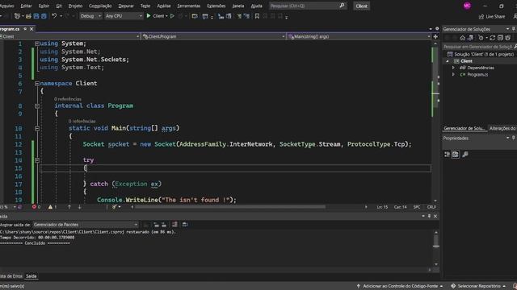Image resolution: width=517 pixels, height=290 pixels.
Task: Save current file icon in toolbar
Action: tap(36, 16)
